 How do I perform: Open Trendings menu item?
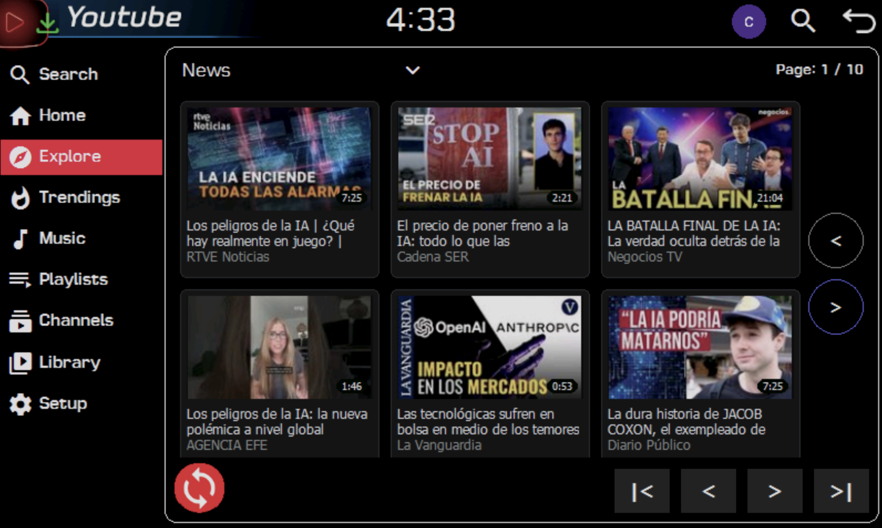tap(81, 198)
